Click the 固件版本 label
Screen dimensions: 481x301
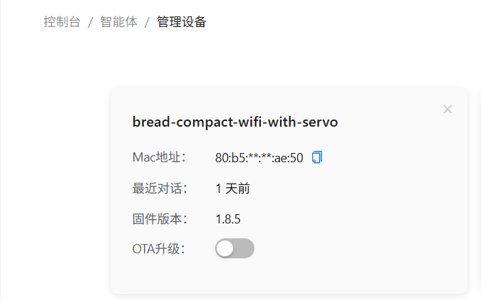[159, 218]
